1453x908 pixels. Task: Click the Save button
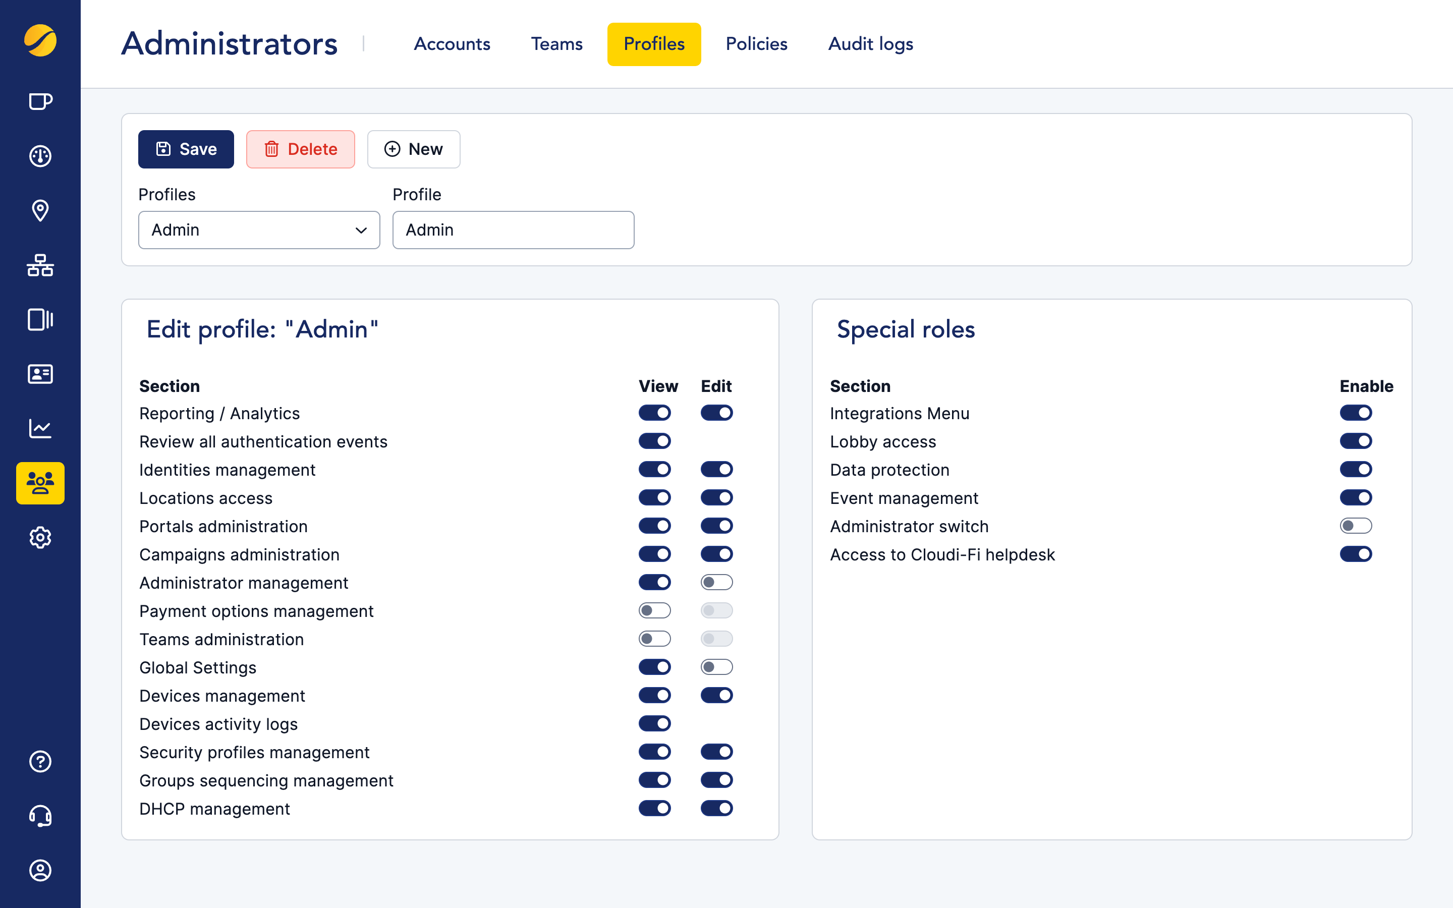pos(186,149)
